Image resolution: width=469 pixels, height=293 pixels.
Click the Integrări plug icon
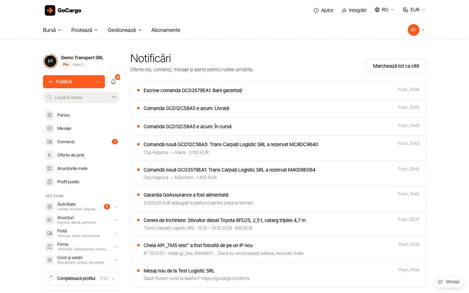344,10
